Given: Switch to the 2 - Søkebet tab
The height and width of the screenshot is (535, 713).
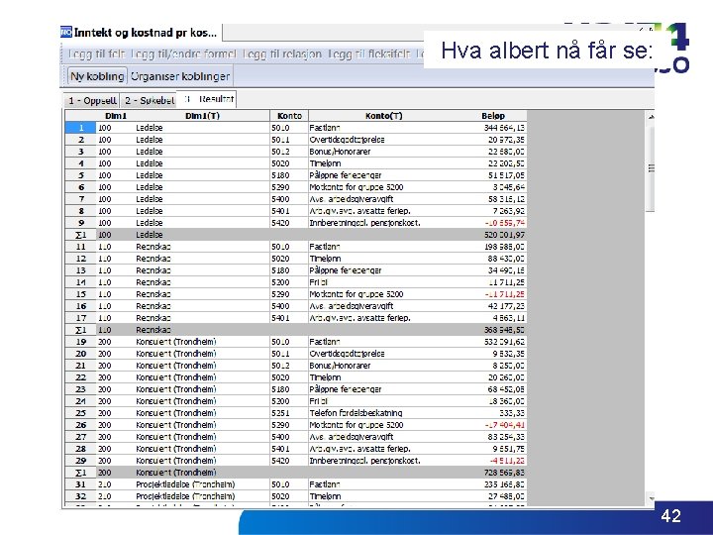Looking at the screenshot, I should click(x=150, y=100).
